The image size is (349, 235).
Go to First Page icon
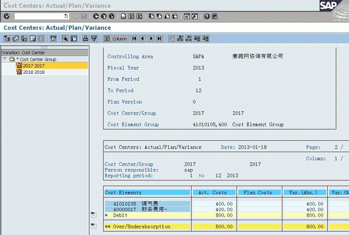click(151, 16)
